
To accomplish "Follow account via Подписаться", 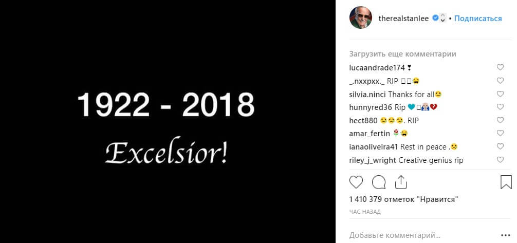I will (478, 18).
